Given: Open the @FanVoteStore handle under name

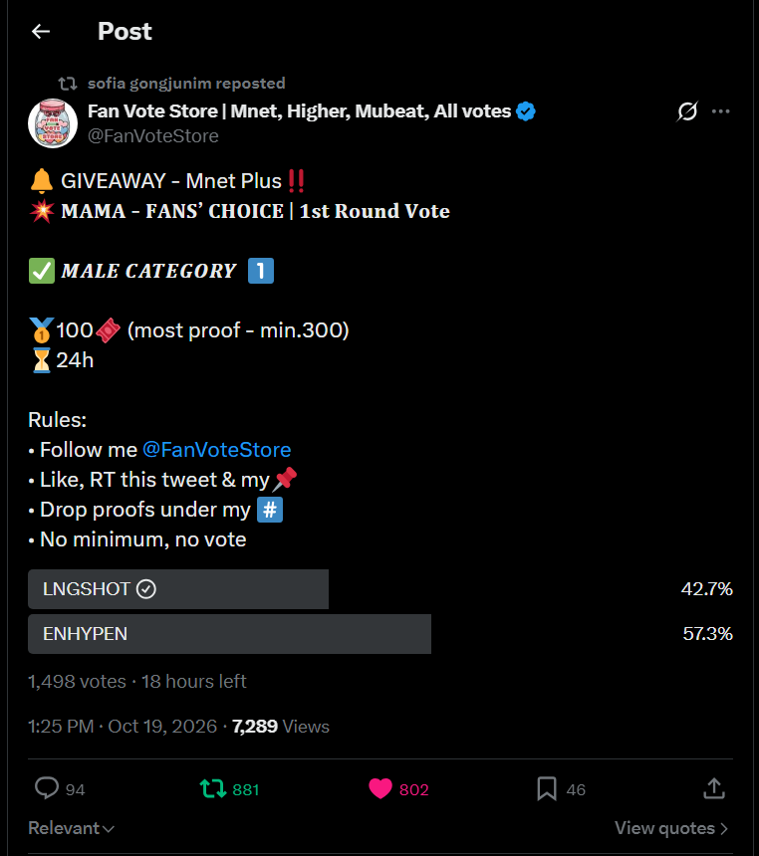Looking at the screenshot, I should (x=153, y=136).
